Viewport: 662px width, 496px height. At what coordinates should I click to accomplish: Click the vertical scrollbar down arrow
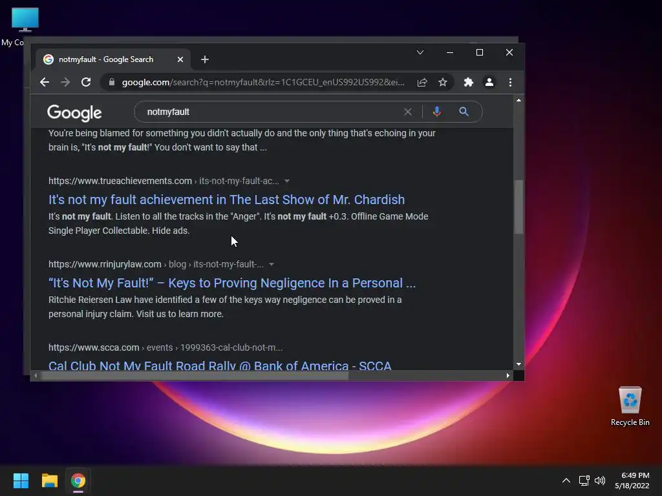coord(518,364)
